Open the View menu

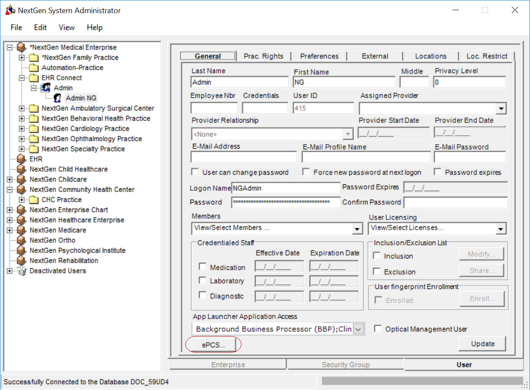click(67, 27)
